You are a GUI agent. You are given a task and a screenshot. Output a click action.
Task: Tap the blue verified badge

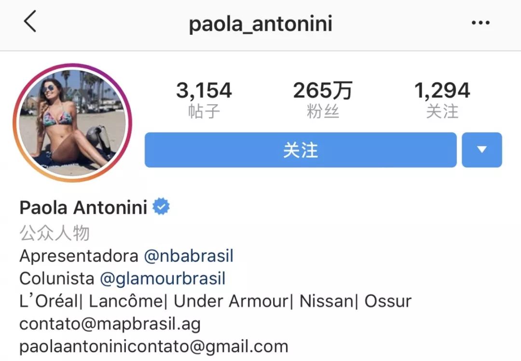tap(161, 207)
